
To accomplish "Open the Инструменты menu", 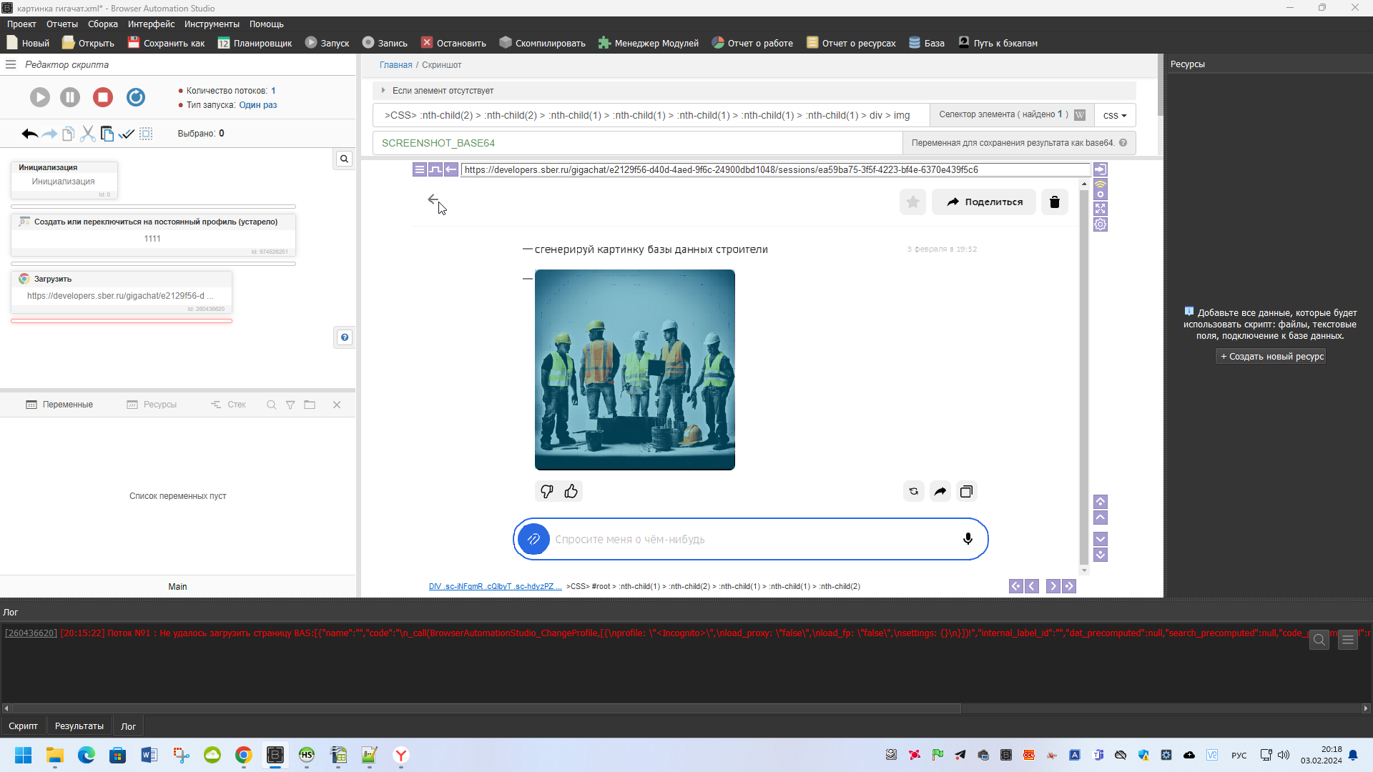I will pyautogui.click(x=212, y=24).
